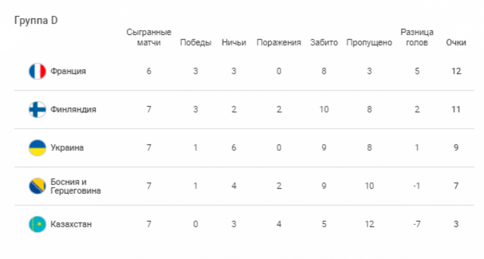Screen dimensions: 484x259
Task: Click the Пропущено column header
Action: tap(369, 43)
